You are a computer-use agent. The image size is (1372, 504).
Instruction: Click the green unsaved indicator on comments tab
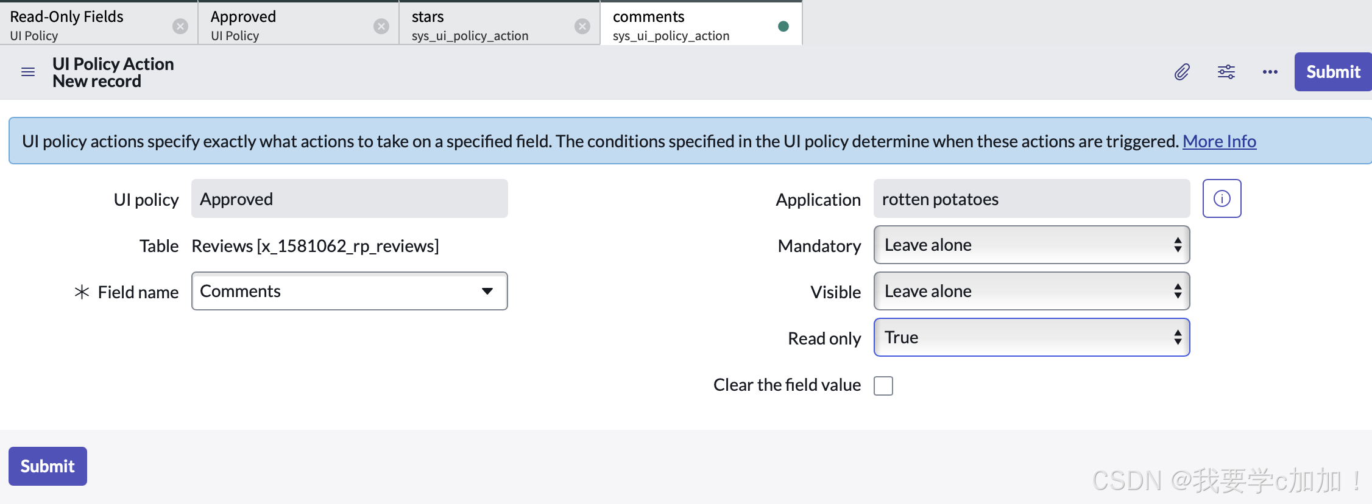point(783,26)
